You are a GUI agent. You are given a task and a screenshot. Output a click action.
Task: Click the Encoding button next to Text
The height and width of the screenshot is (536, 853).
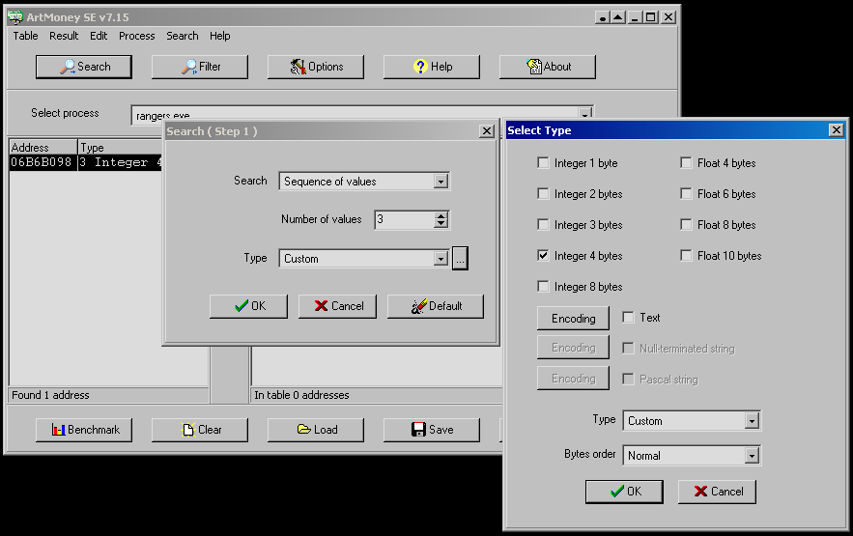574,319
